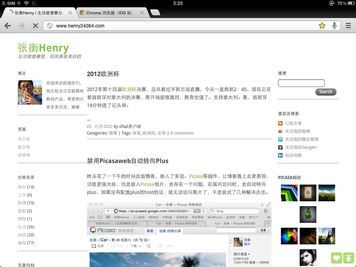
Task: Go back using the browser back arrow
Action: (x=8, y=25)
